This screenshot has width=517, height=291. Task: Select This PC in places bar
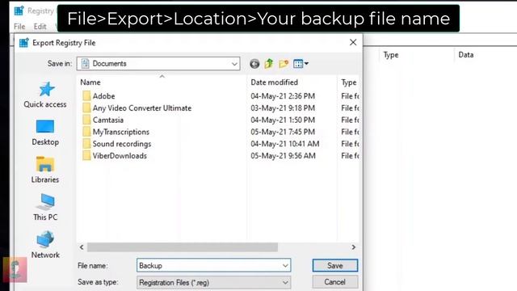pos(45,207)
